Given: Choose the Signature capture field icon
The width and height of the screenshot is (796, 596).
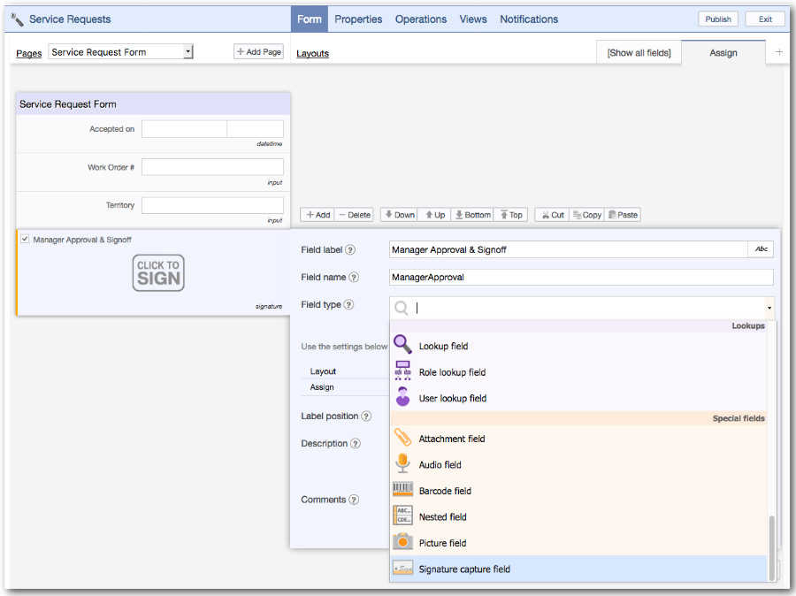Looking at the screenshot, I should pos(402,569).
